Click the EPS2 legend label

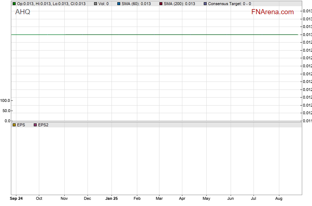(x=43, y=125)
